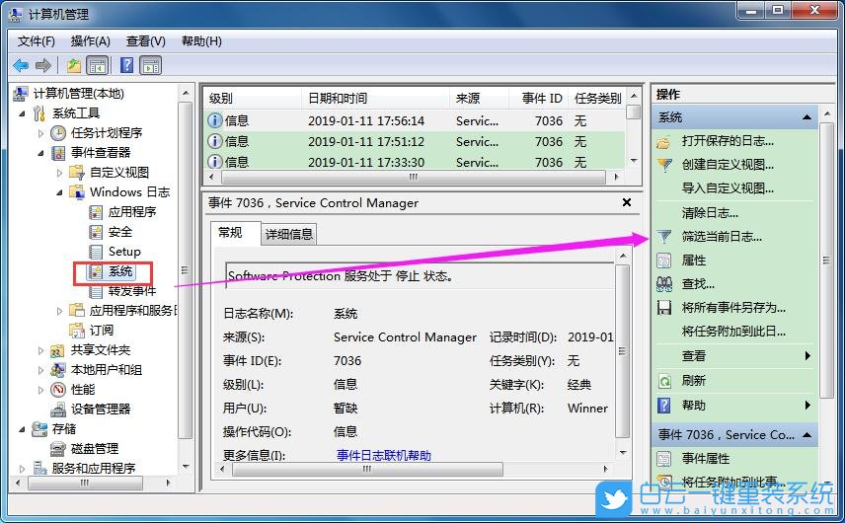
Task: Click 清除日志 action
Action: 710,213
